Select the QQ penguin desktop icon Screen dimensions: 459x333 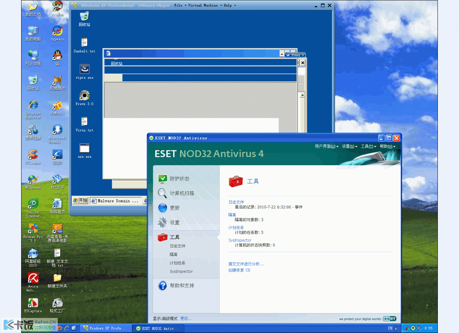(x=57, y=58)
